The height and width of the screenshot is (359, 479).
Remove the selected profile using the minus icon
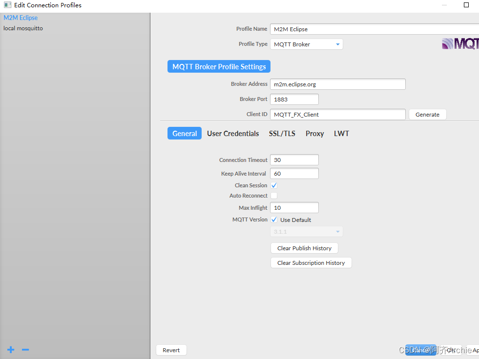point(25,350)
